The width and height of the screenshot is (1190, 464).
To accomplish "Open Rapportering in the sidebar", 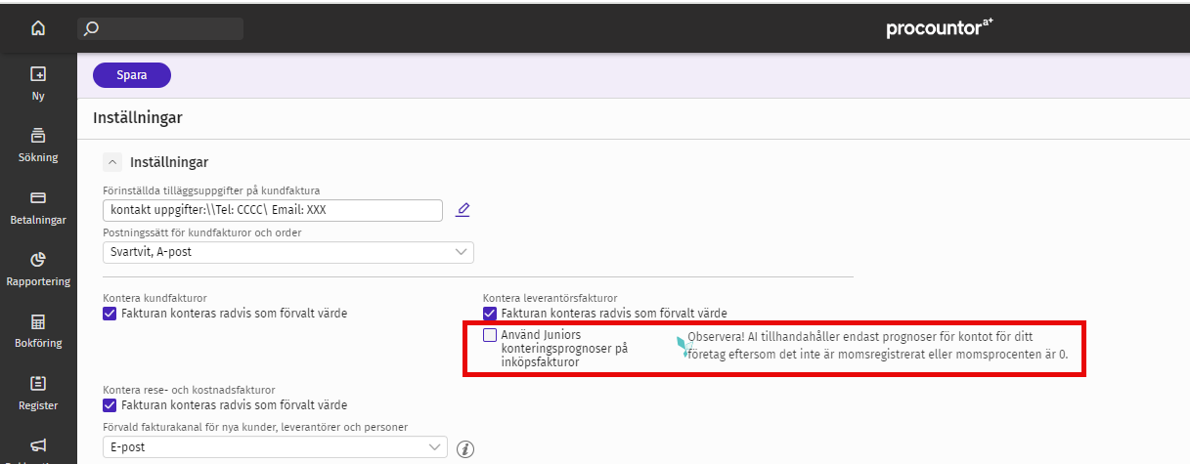I will click(x=38, y=269).
